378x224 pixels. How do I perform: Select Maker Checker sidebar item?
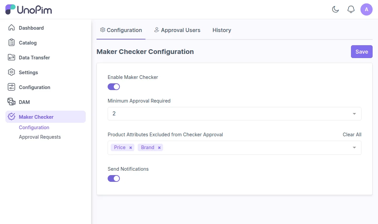click(45, 117)
